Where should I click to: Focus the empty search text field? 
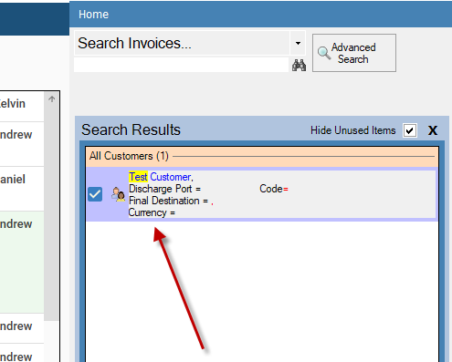tap(181, 65)
